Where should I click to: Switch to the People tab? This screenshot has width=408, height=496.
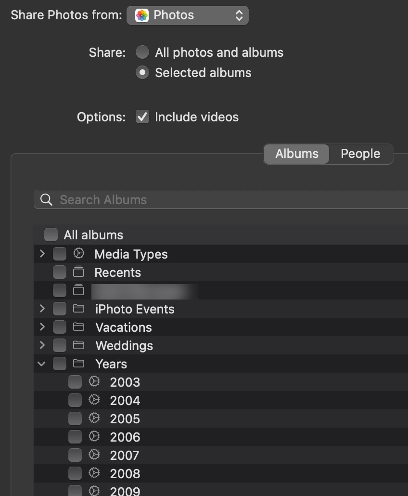[360, 154]
